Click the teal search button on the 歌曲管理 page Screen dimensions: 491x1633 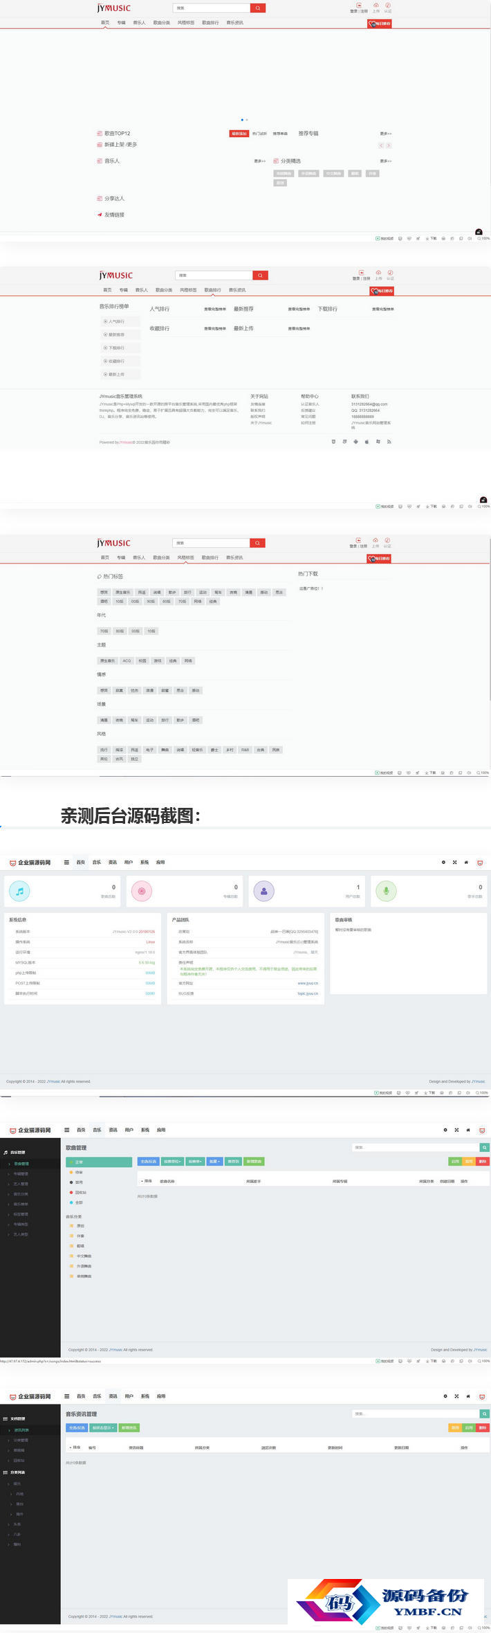pos(484,1147)
